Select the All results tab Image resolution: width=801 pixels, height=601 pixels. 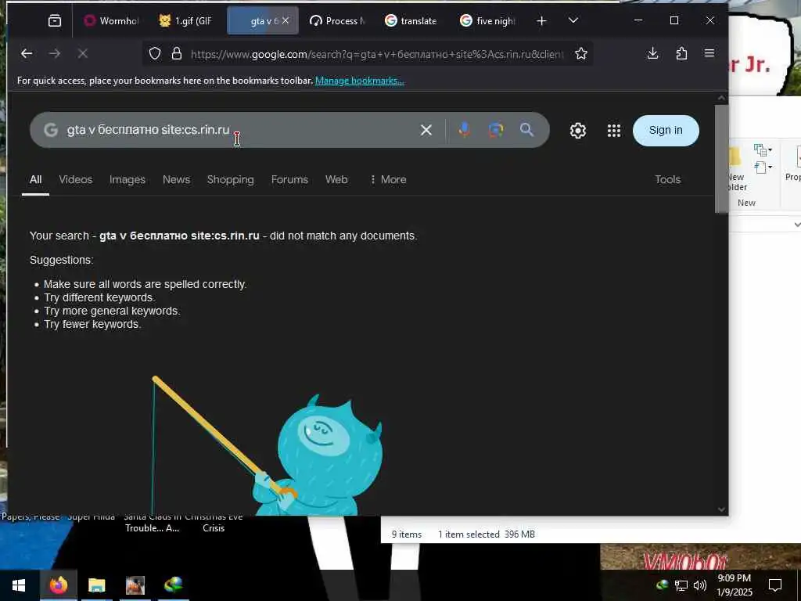click(35, 179)
